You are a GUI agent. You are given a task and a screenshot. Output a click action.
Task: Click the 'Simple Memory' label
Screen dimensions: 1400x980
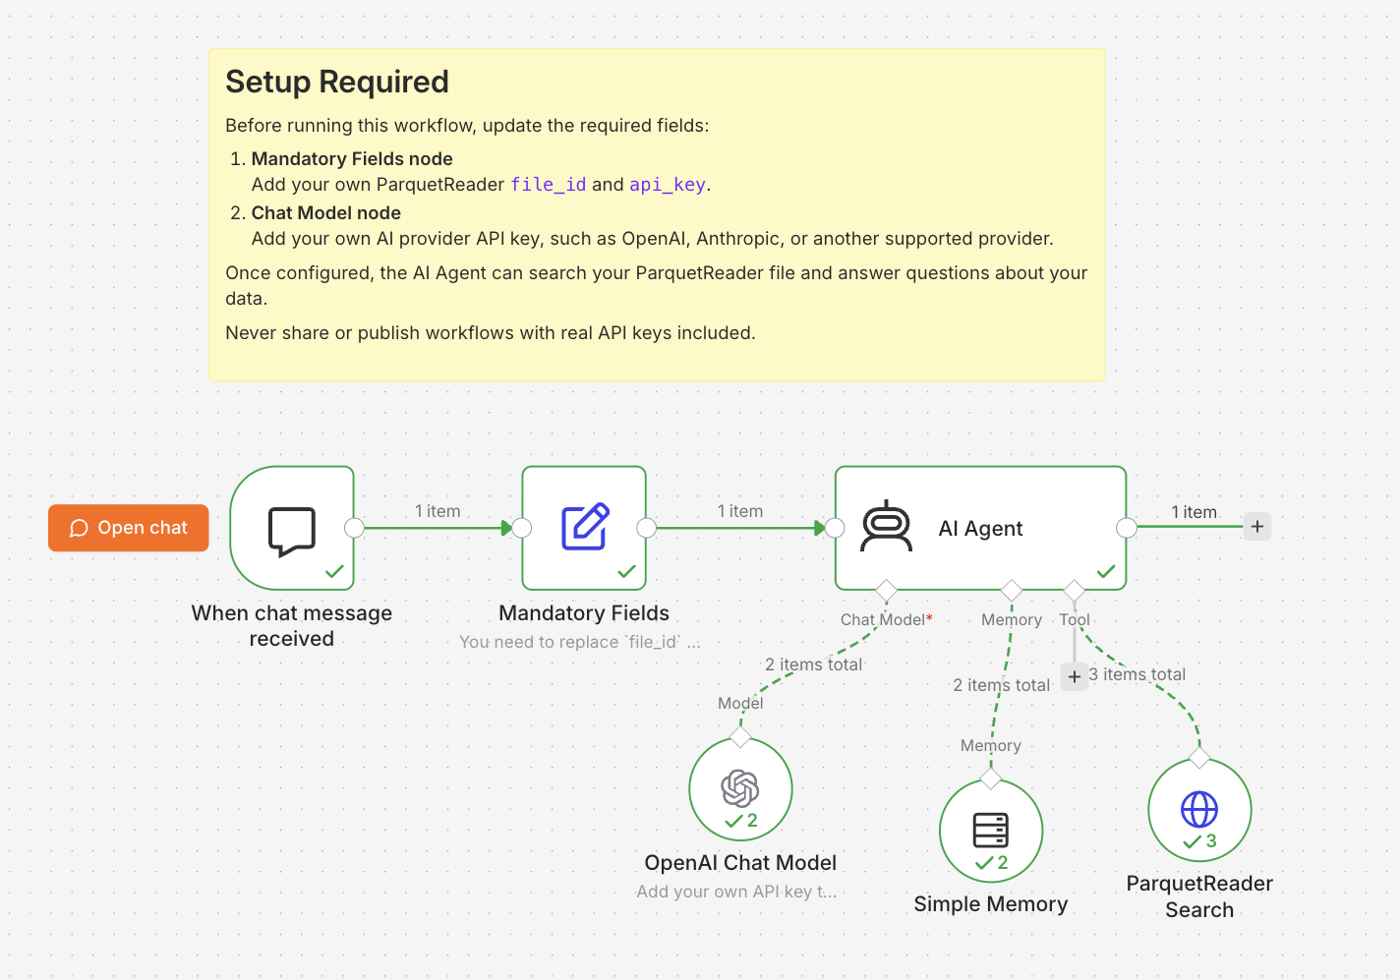tap(991, 904)
